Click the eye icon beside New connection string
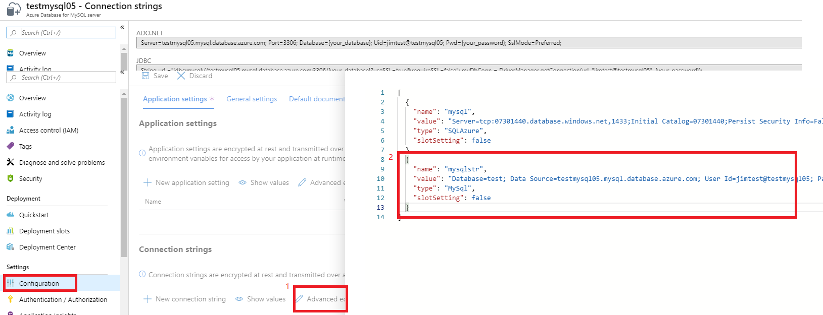823x315 pixels. (239, 299)
